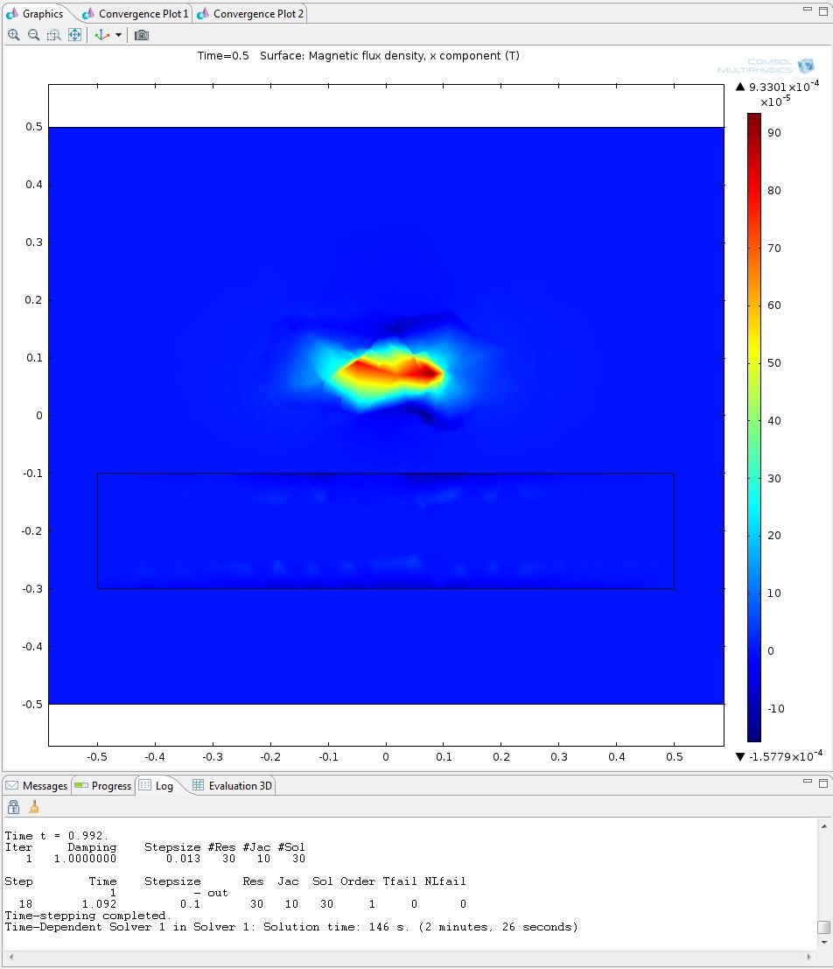Maximize the Graphics panel
The height and width of the screenshot is (969, 833).
click(x=822, y=8)
